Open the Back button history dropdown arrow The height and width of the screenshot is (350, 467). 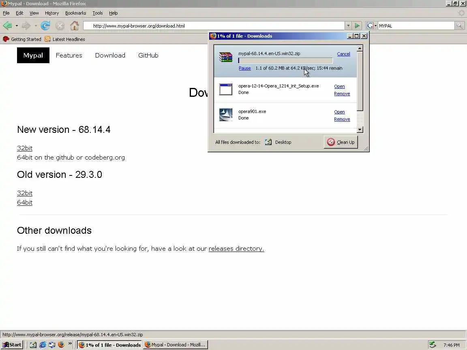coord(17,26)
